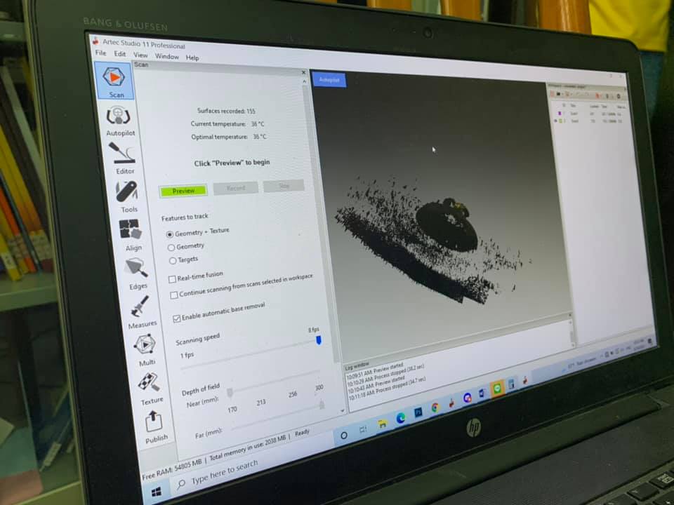The width and height of the screenshot is (674, 505).
Task: Click the '213' depth of field value
Action: (261, 403)
